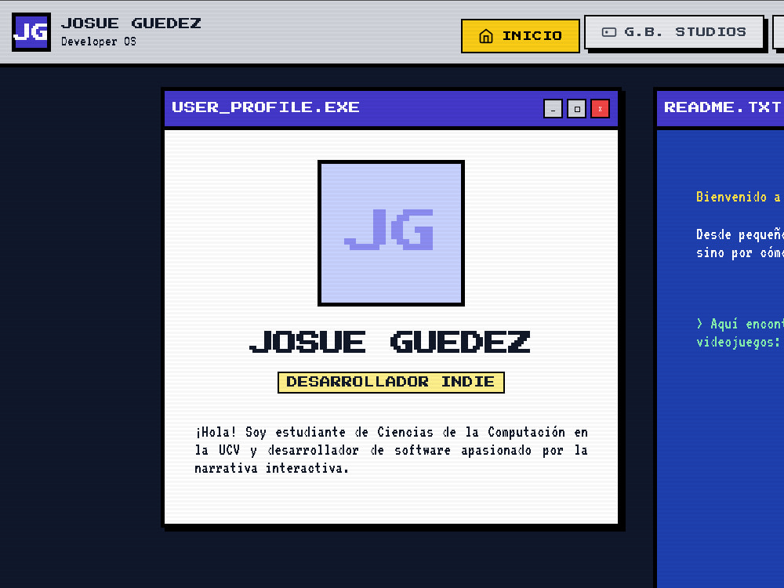
Task: Click the 'Developer OS' subtitle
Action: 99,42
